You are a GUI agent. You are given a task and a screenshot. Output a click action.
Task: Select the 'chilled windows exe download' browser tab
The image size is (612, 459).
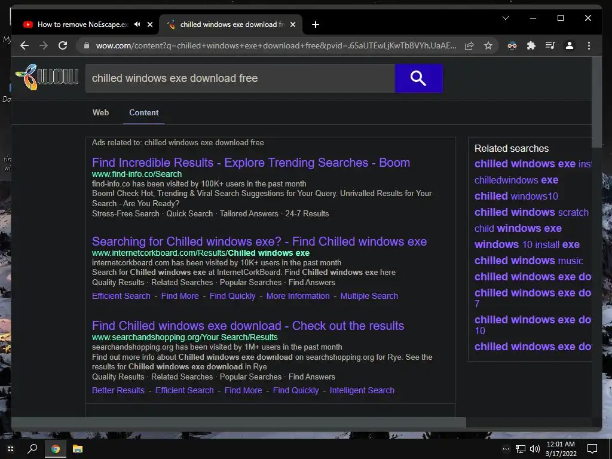(231, 25)
